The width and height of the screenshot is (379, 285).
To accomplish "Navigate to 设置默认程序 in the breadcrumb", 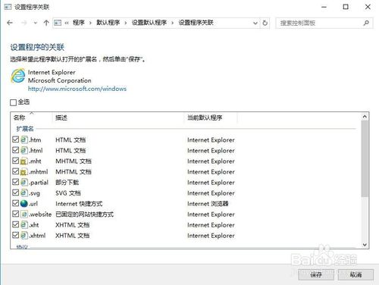I will click(149, 23).
